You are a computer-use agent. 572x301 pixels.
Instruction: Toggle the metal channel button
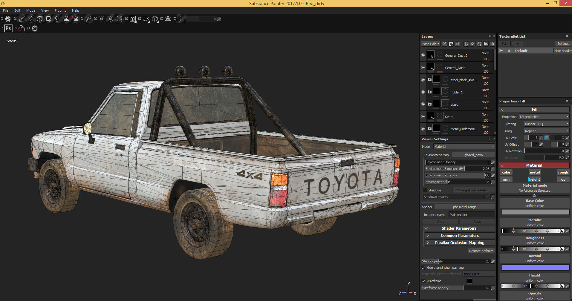click(x=535, y=172)
